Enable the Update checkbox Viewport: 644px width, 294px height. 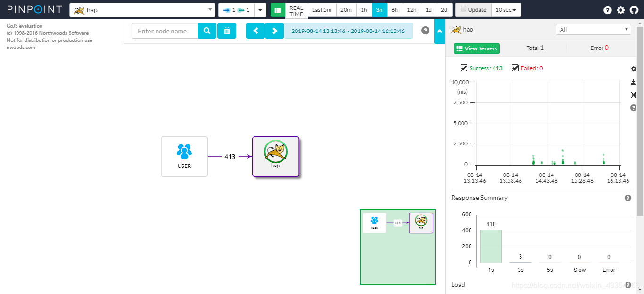[x=463, y=9]
